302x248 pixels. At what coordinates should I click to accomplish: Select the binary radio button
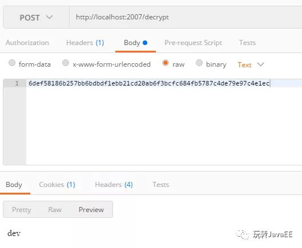point(199,63)
